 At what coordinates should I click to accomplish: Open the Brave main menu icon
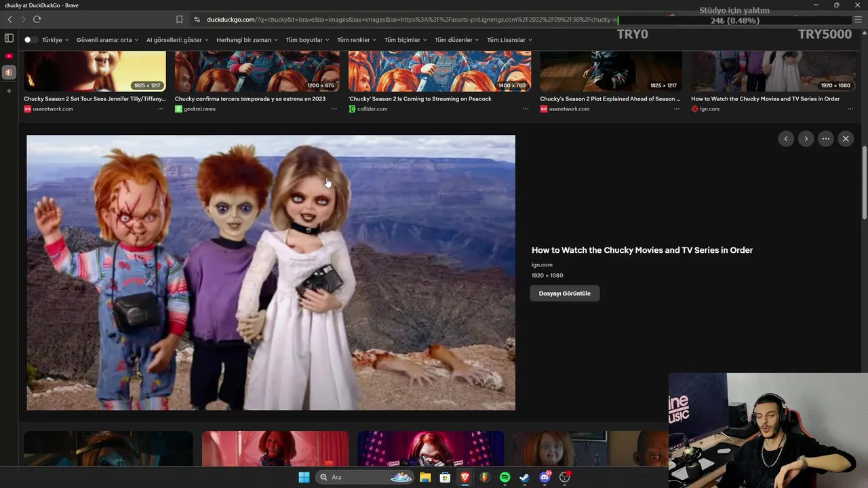[858, 20]
